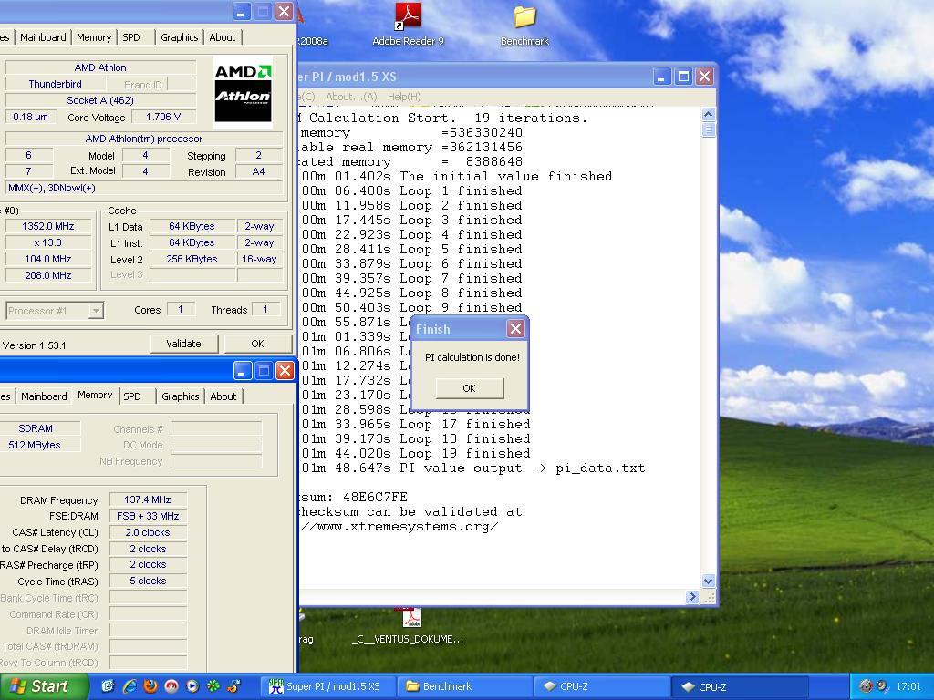
Task: Click the multiplier value x 13.0
Action: [48, 242]
